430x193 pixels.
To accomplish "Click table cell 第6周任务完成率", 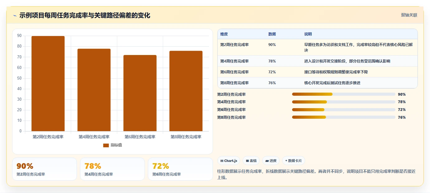I will click(x=234, y=72).
